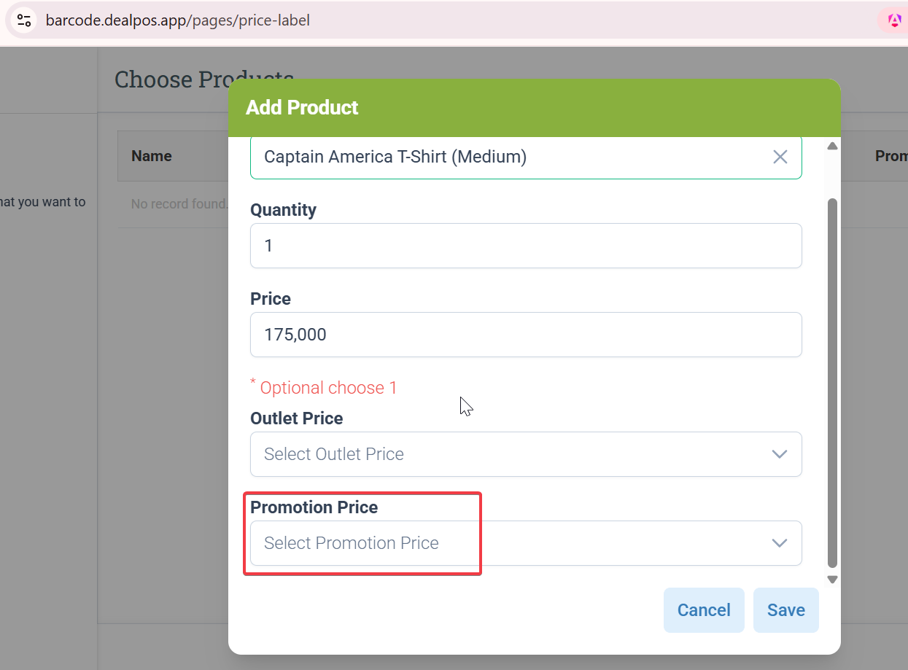Save the product with the Save button
The width and height of the screenshot is (908, 670).
(x=785, y=610)
